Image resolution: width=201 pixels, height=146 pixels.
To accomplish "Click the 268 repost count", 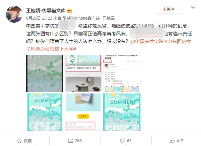I will click(x=78, y=141).
